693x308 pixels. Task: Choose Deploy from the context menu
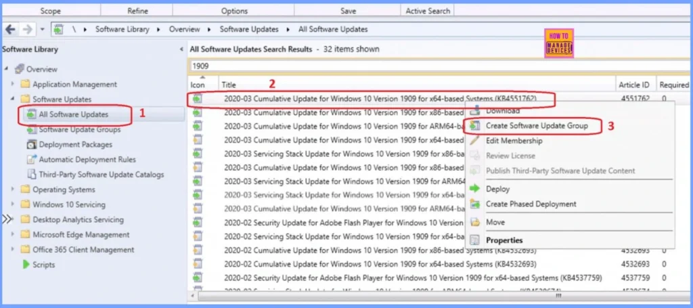click(x=497, y=189)
